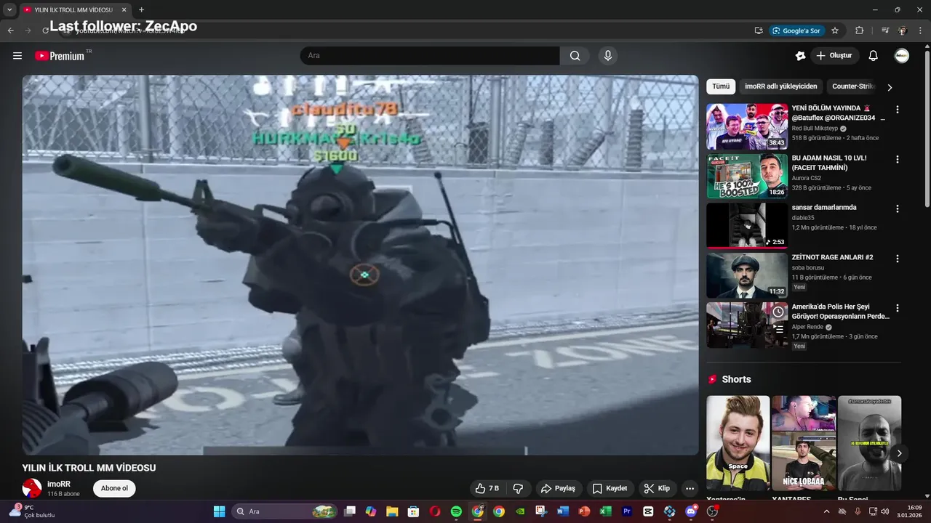Screen dimensions: 931x523
Task: Click the Paylaş share button
Action: 558,488
